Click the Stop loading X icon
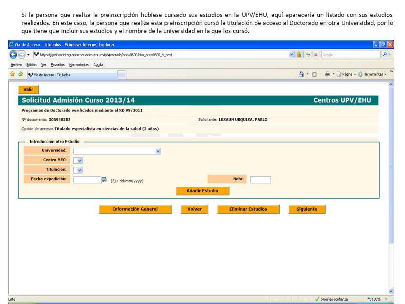Viewport: 405px width, 304px height. [316, 54]
